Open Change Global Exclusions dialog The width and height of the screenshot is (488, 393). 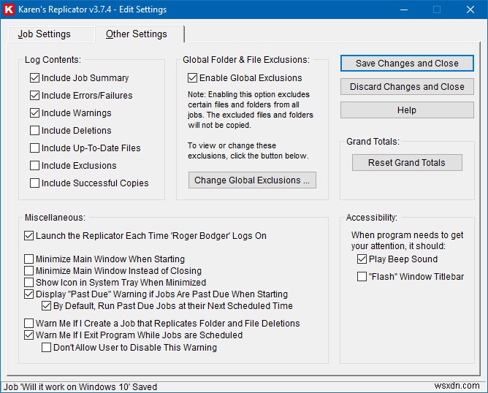click(x=252, y=180)
